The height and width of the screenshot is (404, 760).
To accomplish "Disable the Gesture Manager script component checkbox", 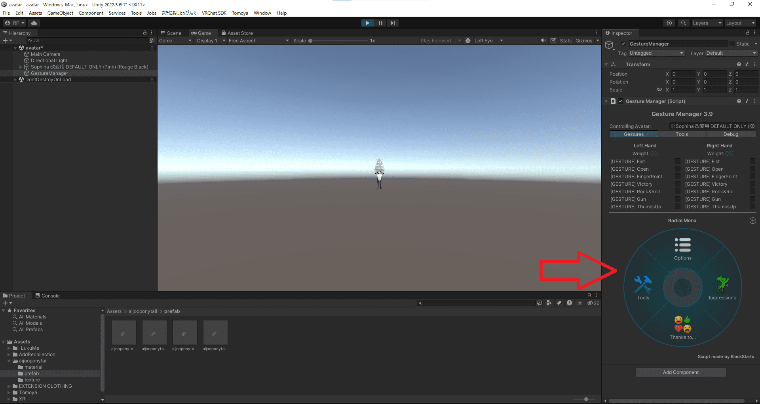I will pyautogui.click(x=620, y=101).
